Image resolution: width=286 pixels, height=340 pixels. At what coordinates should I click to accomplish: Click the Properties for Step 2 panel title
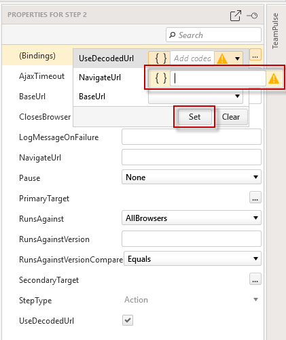(x=47, y=14)
